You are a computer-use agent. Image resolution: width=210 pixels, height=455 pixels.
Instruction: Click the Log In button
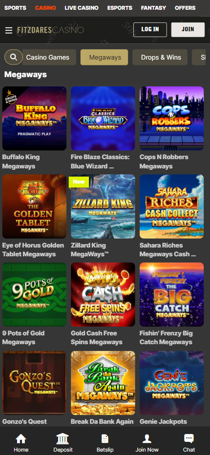(150, 30)
